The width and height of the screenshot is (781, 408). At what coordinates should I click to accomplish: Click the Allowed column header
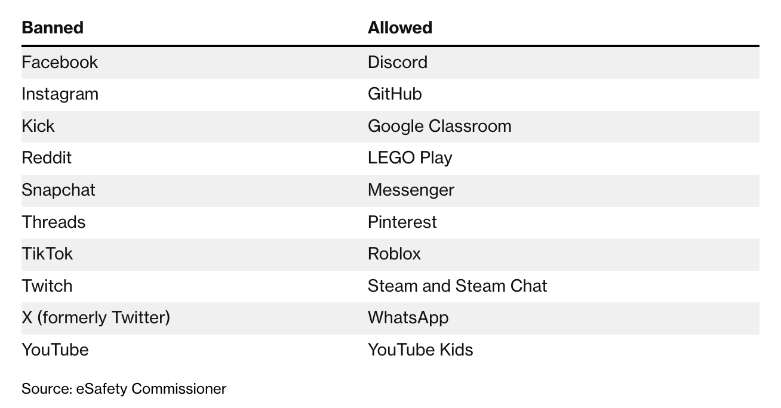399,27
